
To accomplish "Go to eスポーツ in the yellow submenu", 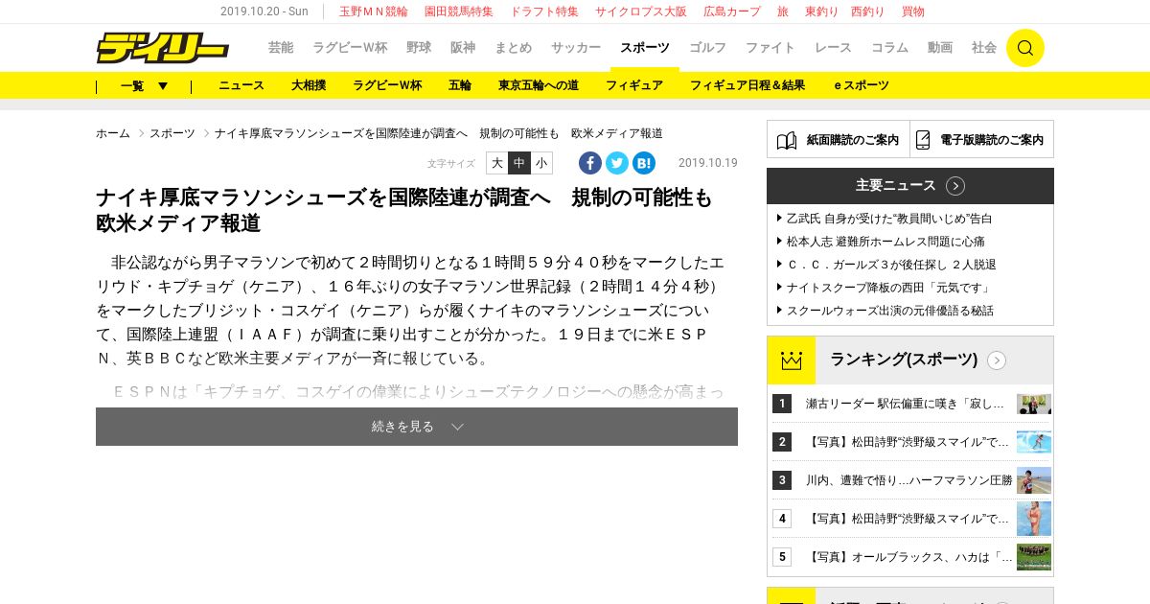I will click(x=862, y=85).
